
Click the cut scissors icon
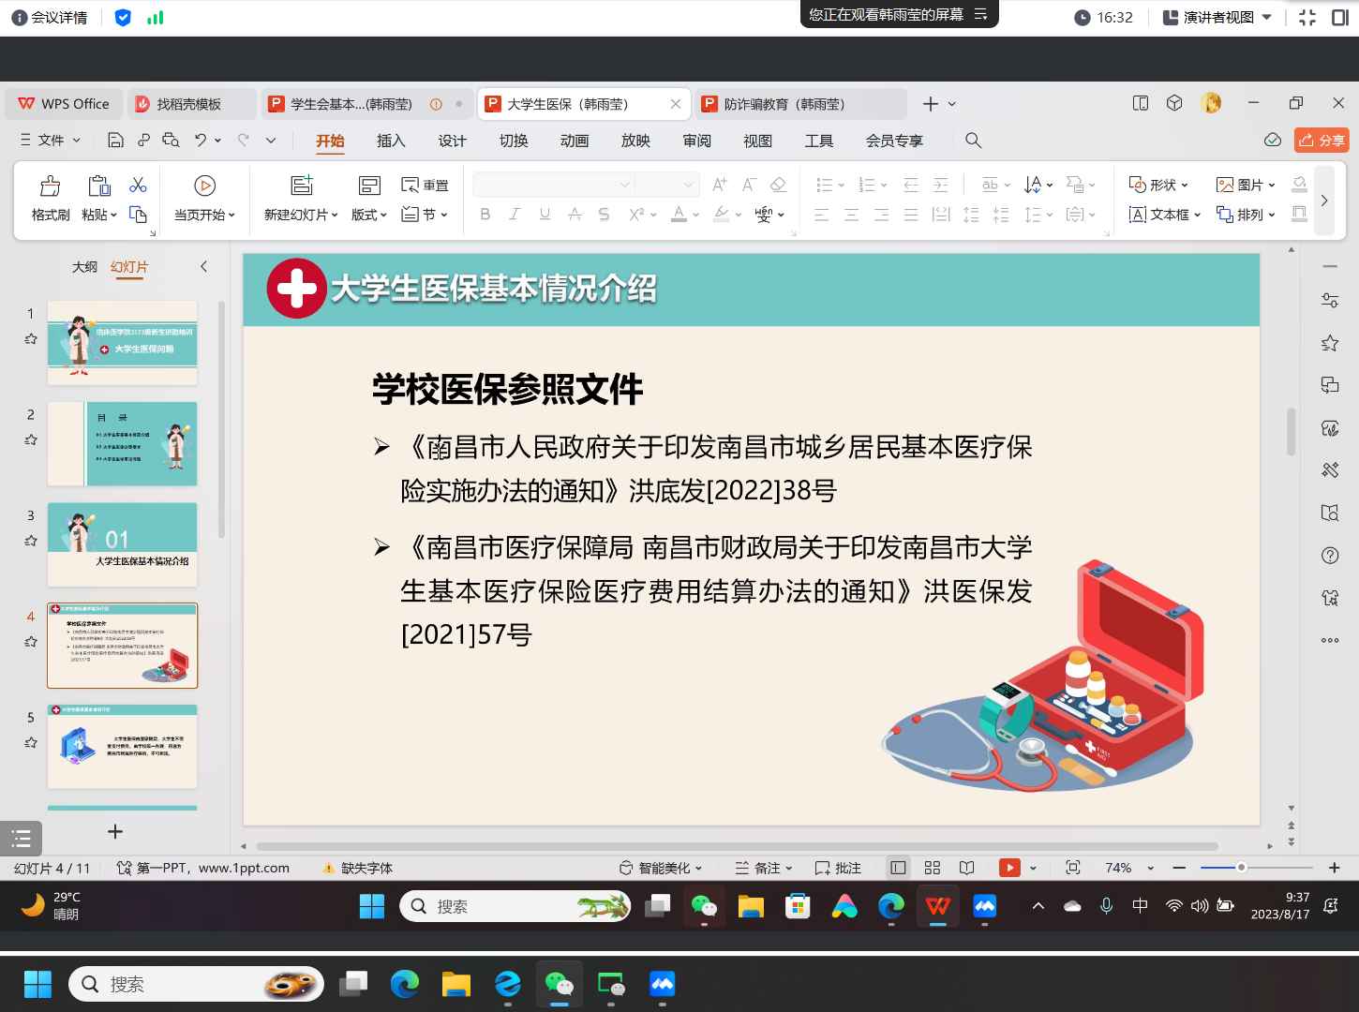[138, 185]
